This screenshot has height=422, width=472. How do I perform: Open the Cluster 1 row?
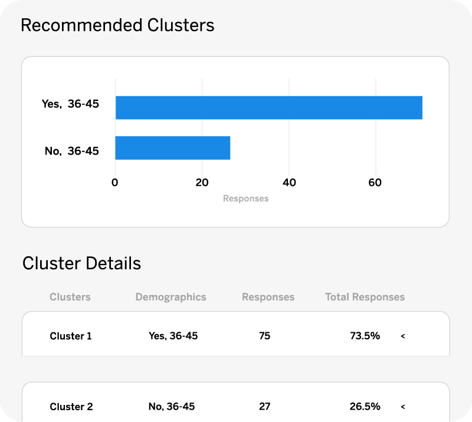pos(235,333)
